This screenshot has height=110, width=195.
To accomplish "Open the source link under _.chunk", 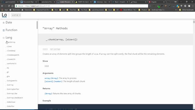I will coord(45,49).
